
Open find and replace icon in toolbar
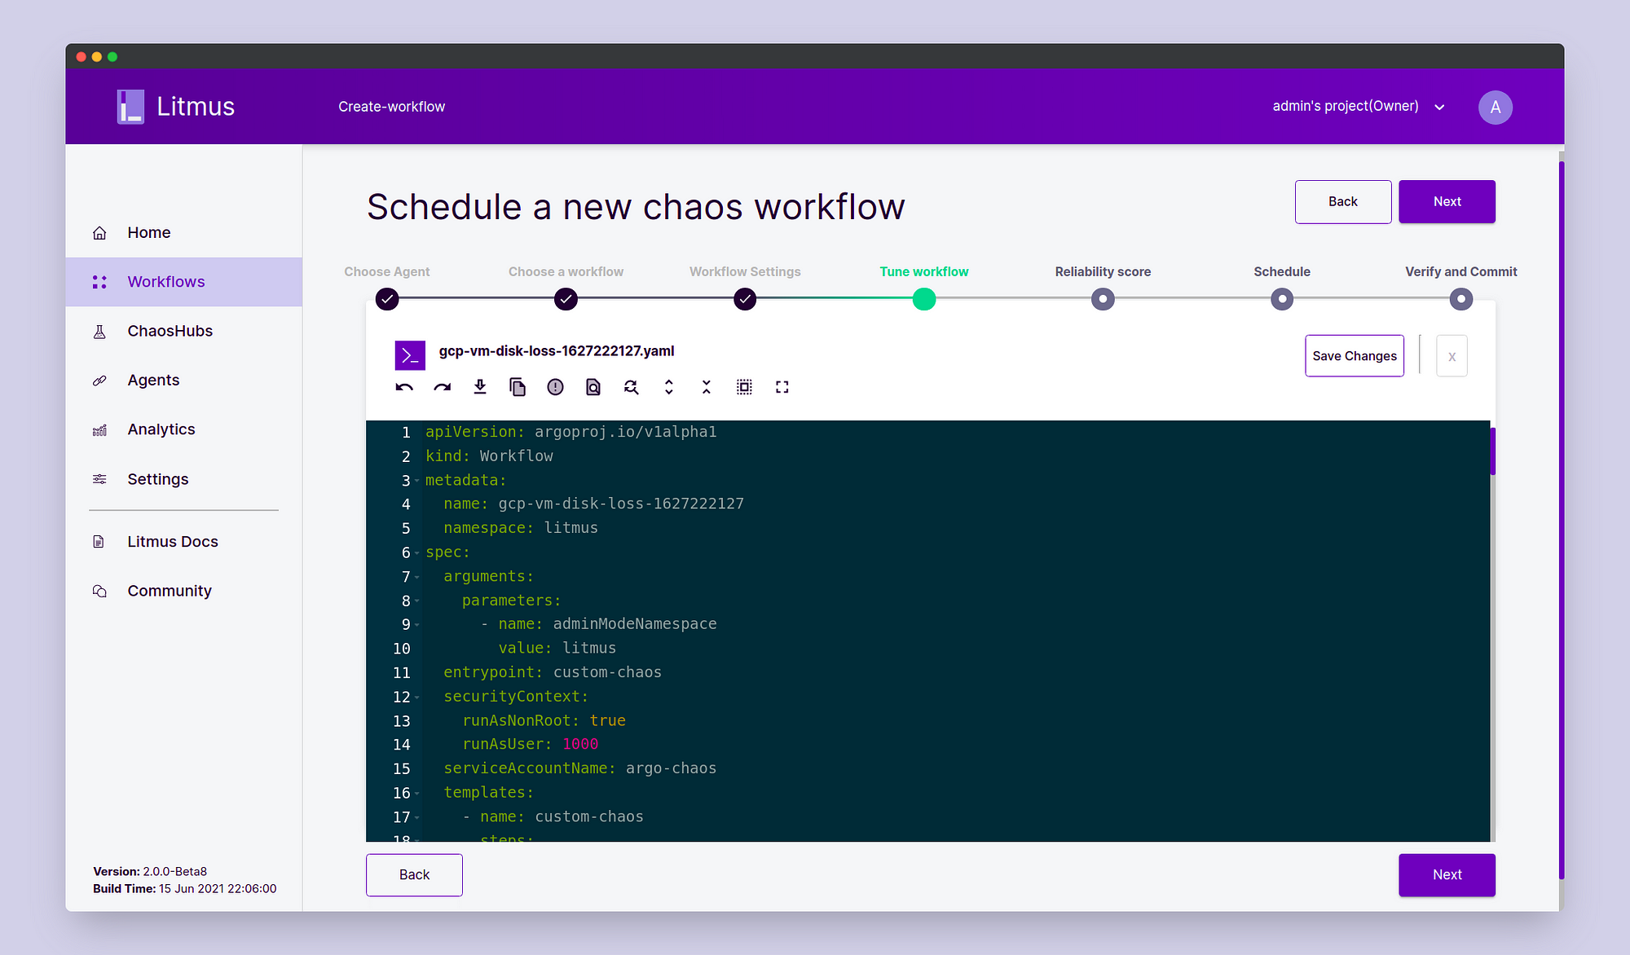click(x=632, y=387)
